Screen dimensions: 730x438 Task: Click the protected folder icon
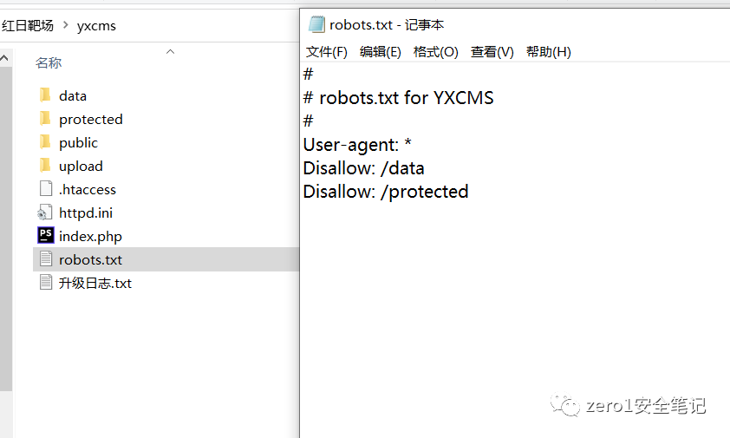pos(46,119)
